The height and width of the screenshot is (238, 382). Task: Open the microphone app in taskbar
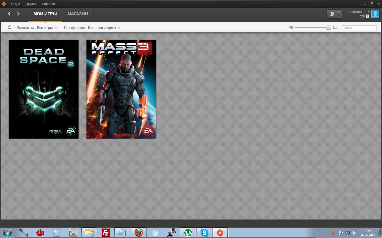(x=23, y=233)
